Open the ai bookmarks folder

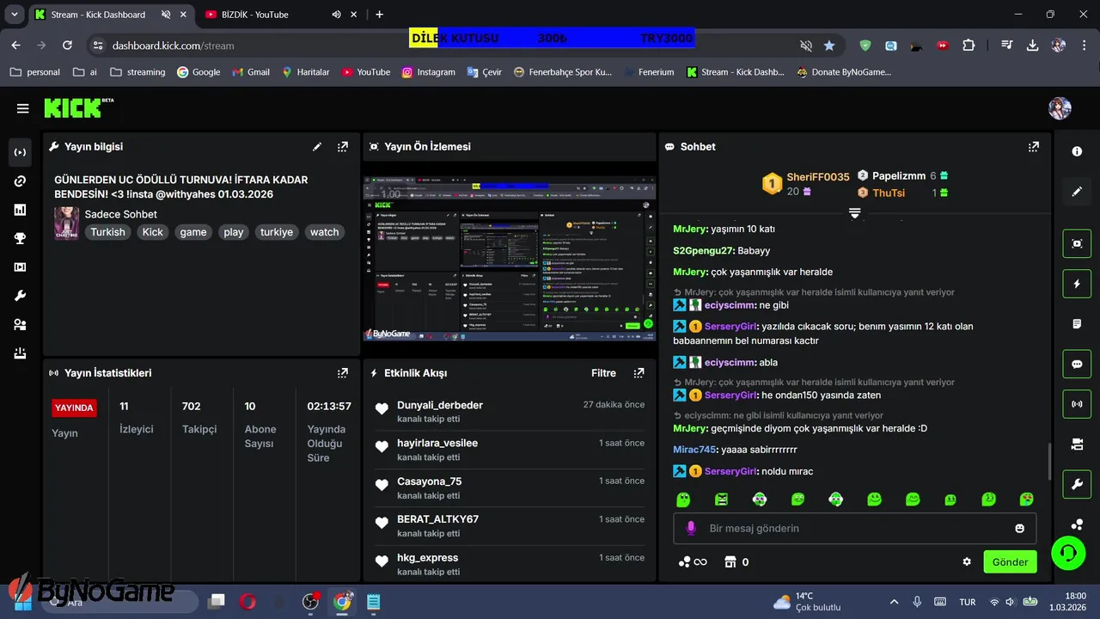[85, 72]
